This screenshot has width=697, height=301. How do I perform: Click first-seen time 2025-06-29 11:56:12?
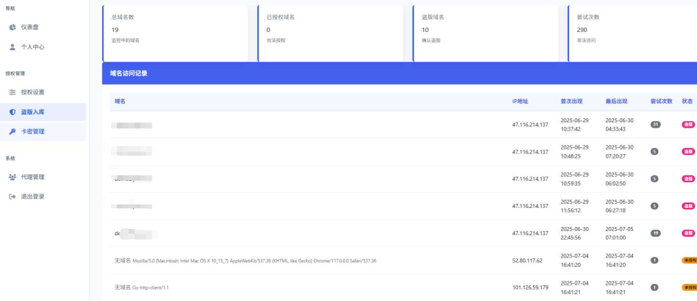point(574,206)
